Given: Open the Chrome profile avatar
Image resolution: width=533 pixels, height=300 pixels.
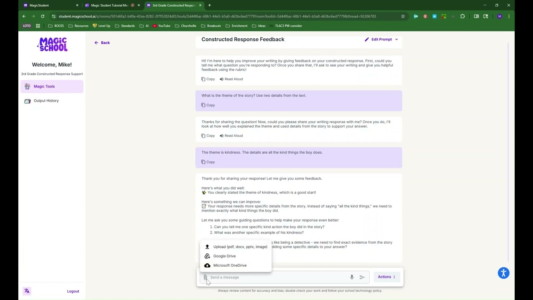Looking at the screenshot, I should [499, 16].
